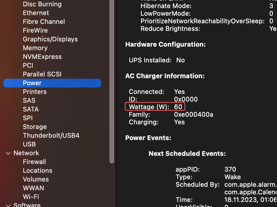Open the SATA entry
Viewport: 277px width, 207px height.
[x=31, y=109]
